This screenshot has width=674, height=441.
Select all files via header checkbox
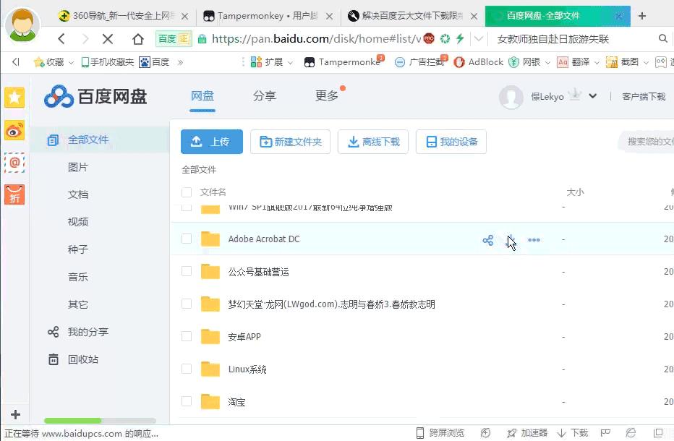click(x=186, y=192)
